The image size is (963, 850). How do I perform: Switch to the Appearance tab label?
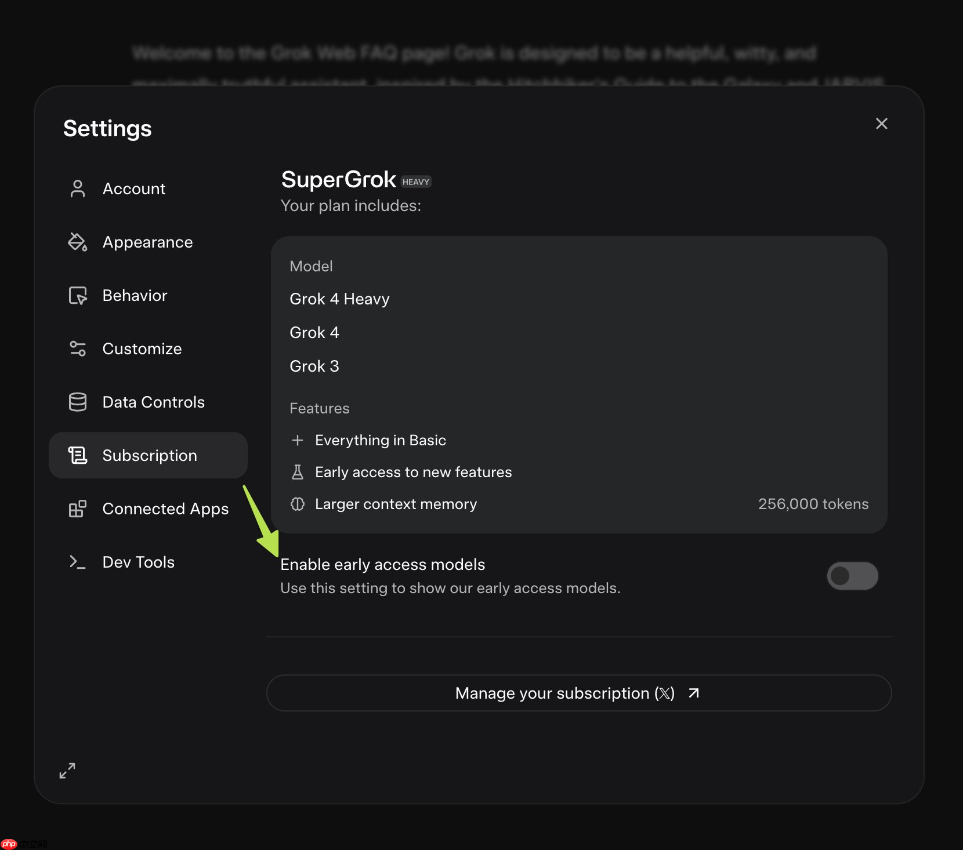147,242
